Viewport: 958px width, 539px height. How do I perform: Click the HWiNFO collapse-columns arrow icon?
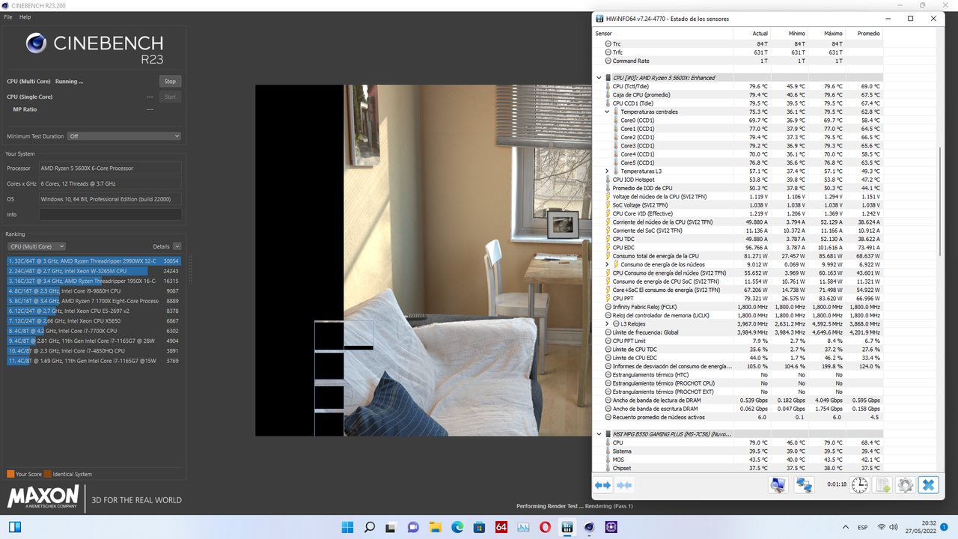coord(624,485)
